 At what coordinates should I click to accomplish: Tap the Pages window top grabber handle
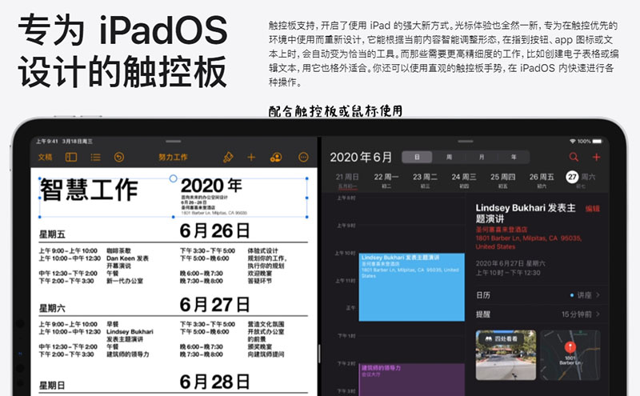coord(174,142)
